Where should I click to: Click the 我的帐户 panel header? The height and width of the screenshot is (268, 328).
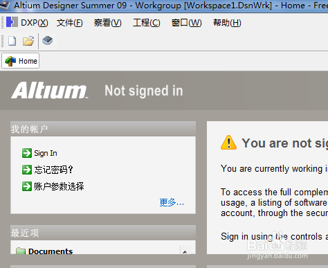103,129
